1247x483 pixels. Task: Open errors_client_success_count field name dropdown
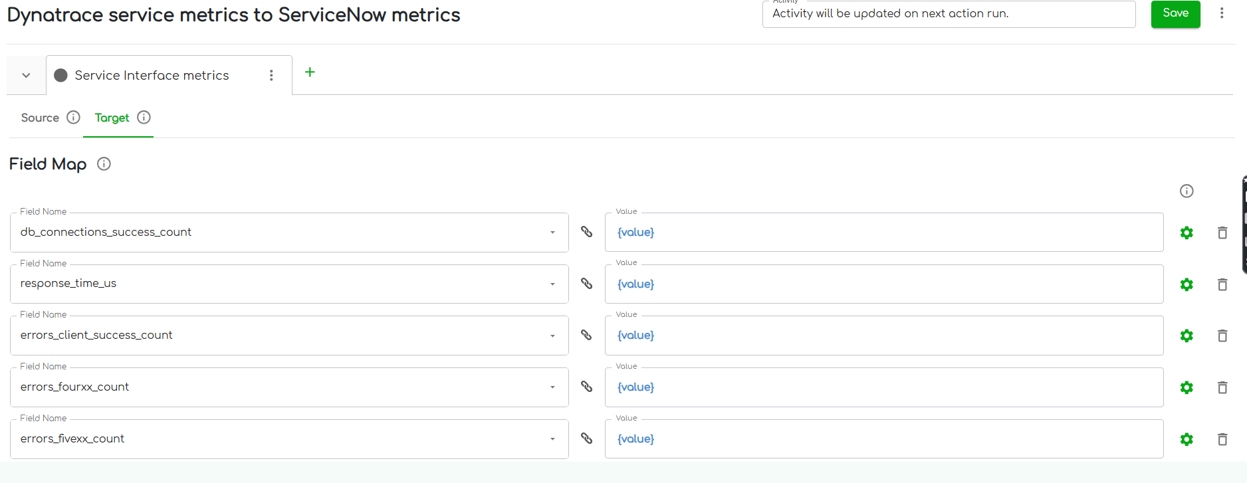(552, 336)
